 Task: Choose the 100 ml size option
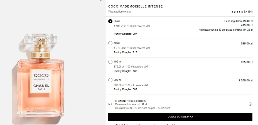(x=110, y=62)
